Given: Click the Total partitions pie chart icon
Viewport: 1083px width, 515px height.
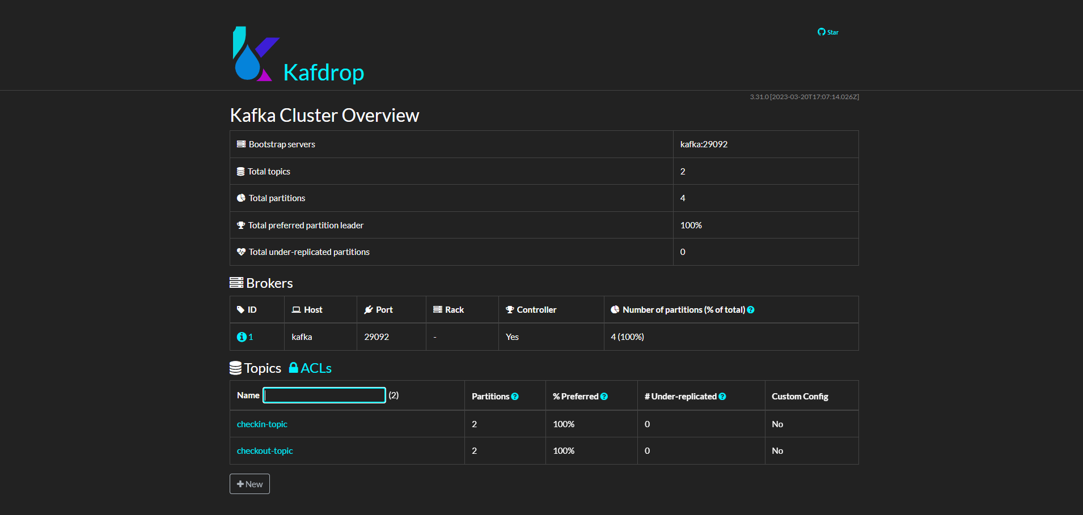Looking at the screenshot, I should 241,198.
